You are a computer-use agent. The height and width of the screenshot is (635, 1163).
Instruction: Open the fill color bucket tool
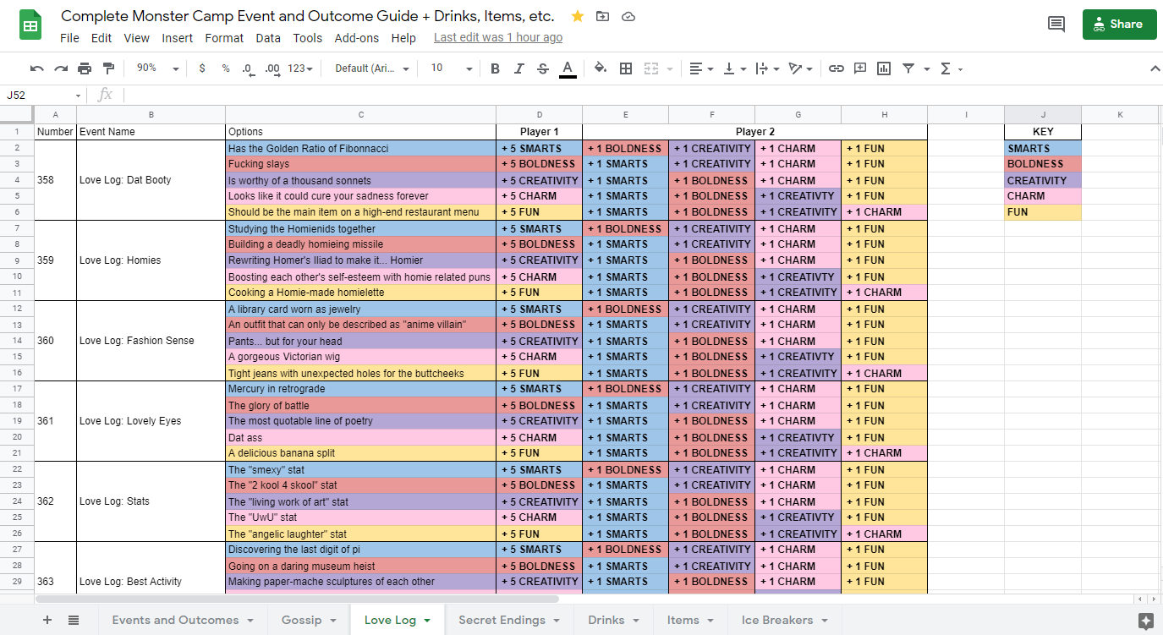[x=600, y=68]
